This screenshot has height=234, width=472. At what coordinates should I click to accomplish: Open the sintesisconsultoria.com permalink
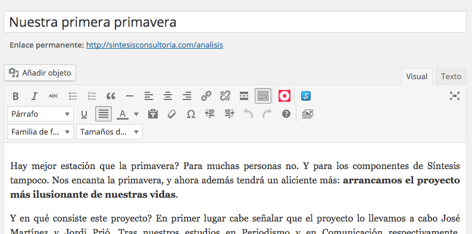155,45
